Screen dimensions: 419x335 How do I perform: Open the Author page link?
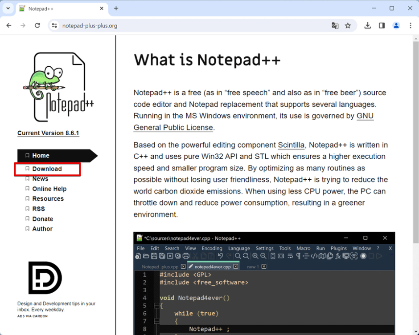(42, 229)
